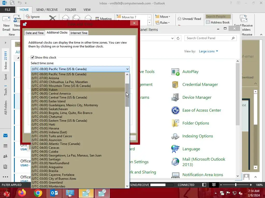Switch to Date and Time tab

pos(34,33)
